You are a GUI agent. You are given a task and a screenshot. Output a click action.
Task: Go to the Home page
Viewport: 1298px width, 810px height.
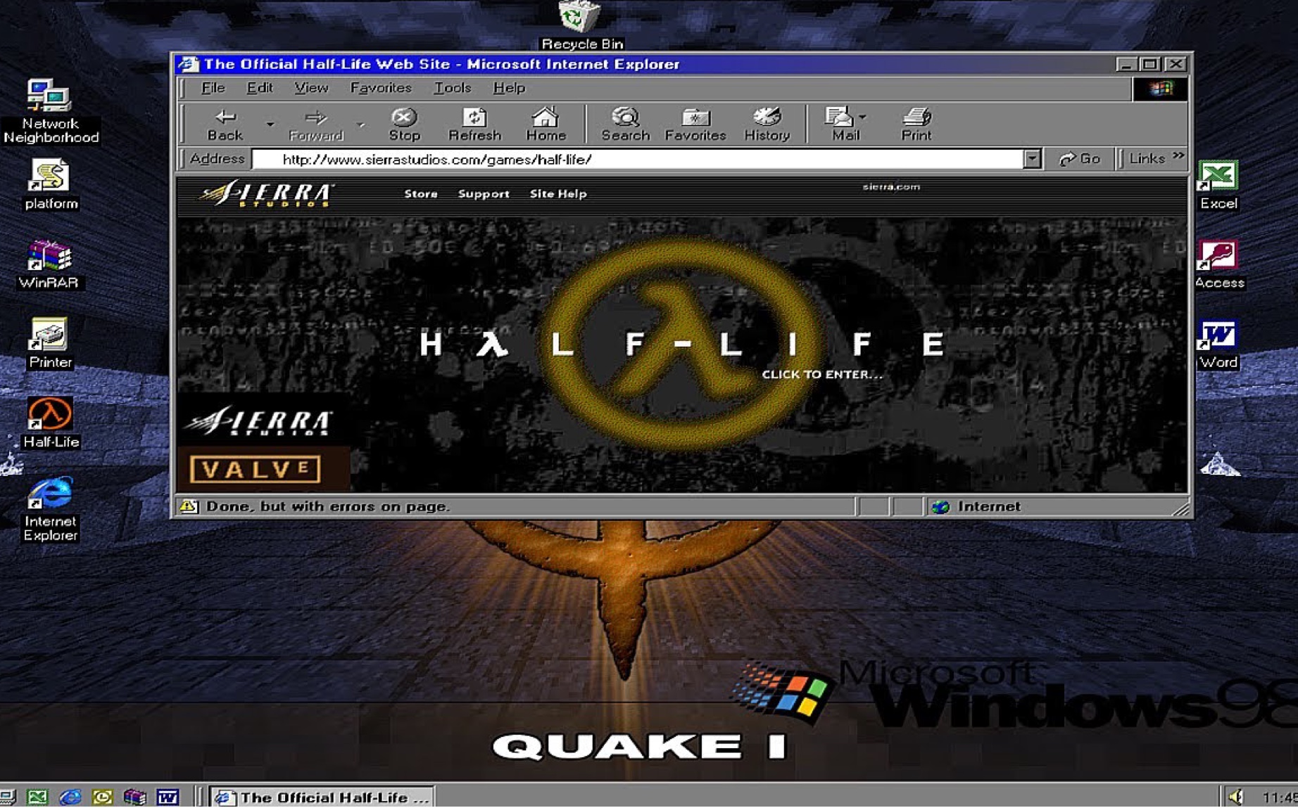[x=546, y=124]
